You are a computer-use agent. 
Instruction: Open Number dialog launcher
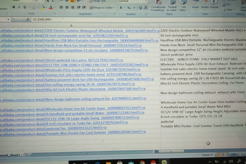pos(147,14)
